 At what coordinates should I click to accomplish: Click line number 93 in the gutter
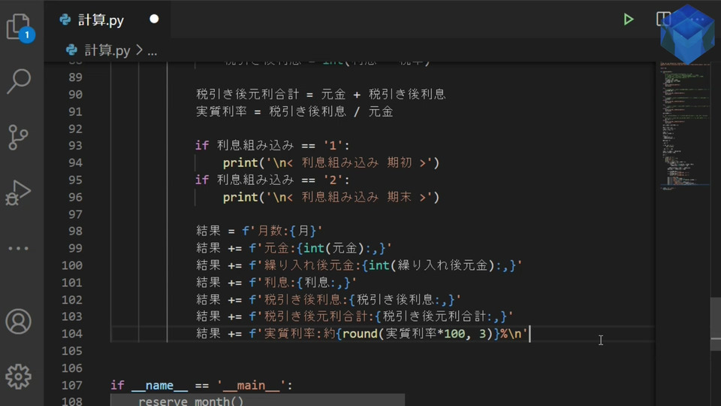75,145
